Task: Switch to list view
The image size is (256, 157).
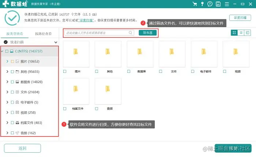Action: coord(241,33)
